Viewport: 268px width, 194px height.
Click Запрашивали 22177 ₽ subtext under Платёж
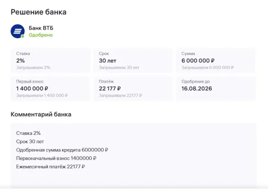click(120, 96)
